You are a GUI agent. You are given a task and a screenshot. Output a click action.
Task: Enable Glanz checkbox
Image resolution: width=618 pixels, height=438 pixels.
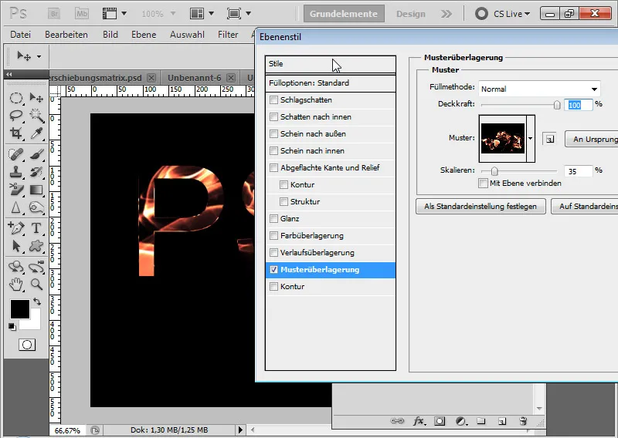coord(274,218)
